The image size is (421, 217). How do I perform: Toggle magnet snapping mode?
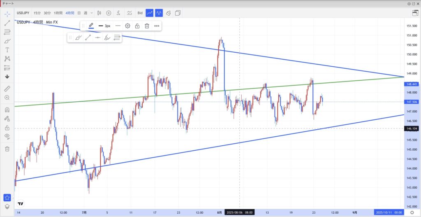(x=7, y=110)
